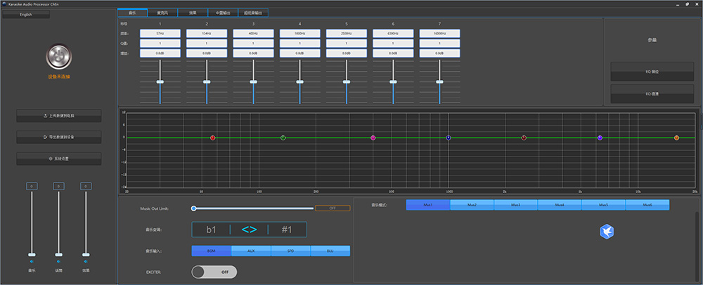Open 系统设置 system settings
This screenshot has width=703, height=285.
59,159
